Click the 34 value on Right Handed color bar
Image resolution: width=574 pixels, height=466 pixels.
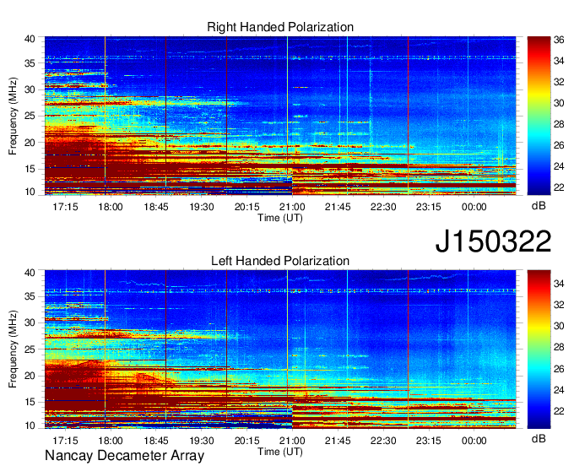[x=559, y=61]
